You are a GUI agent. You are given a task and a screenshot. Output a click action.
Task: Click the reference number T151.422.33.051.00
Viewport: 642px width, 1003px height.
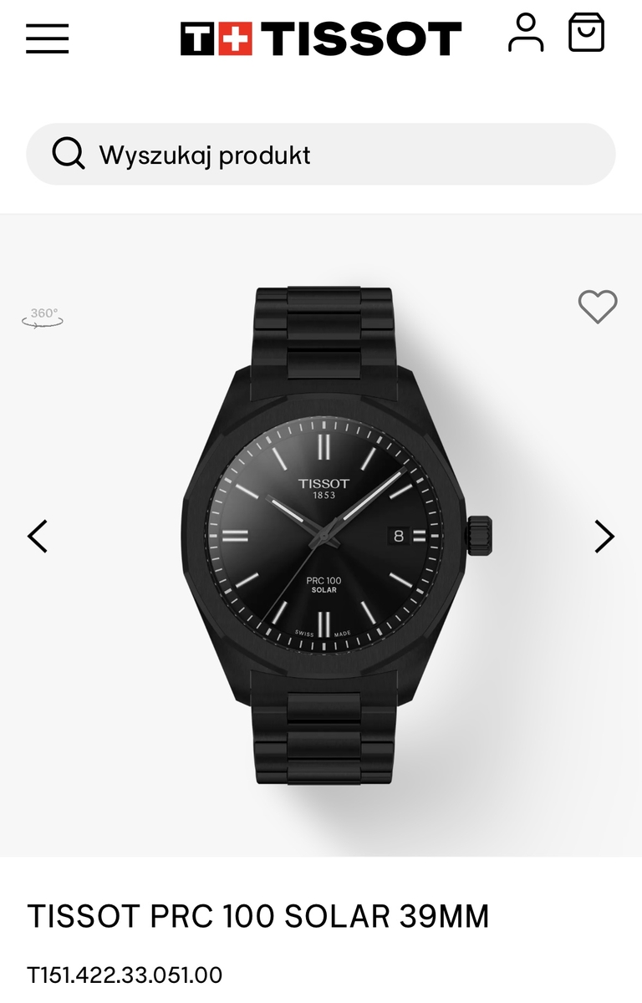click(125, 975)
